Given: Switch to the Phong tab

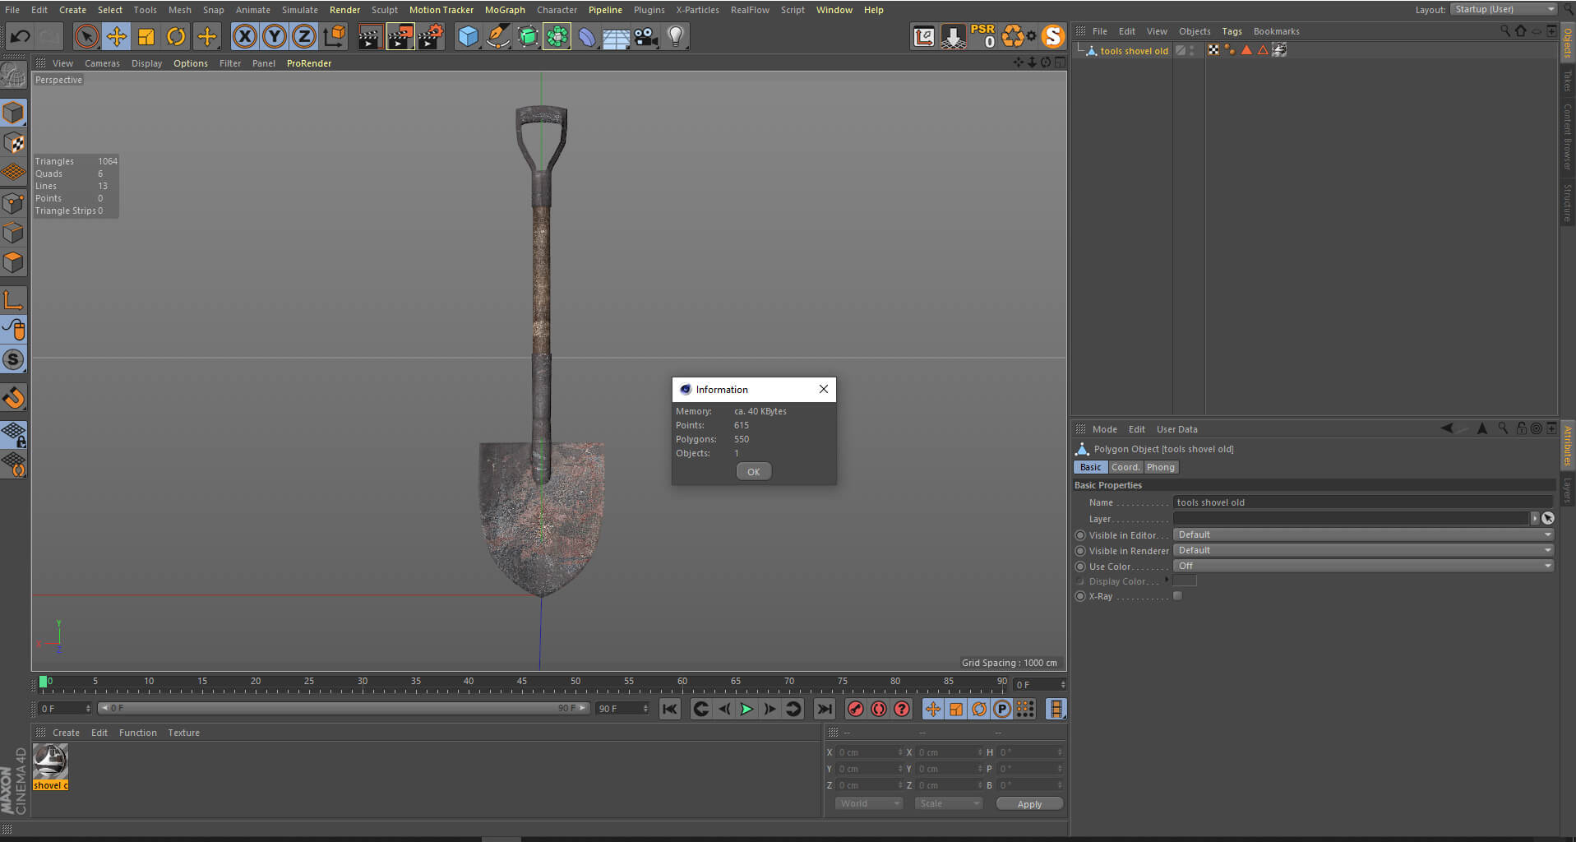Looking at the screenshot, I should [1161, 467].
